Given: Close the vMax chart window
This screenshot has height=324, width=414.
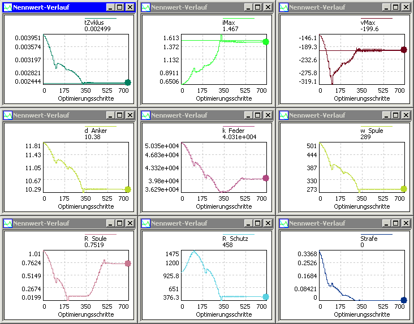Looking at the screenshot, I should point(406,7).
